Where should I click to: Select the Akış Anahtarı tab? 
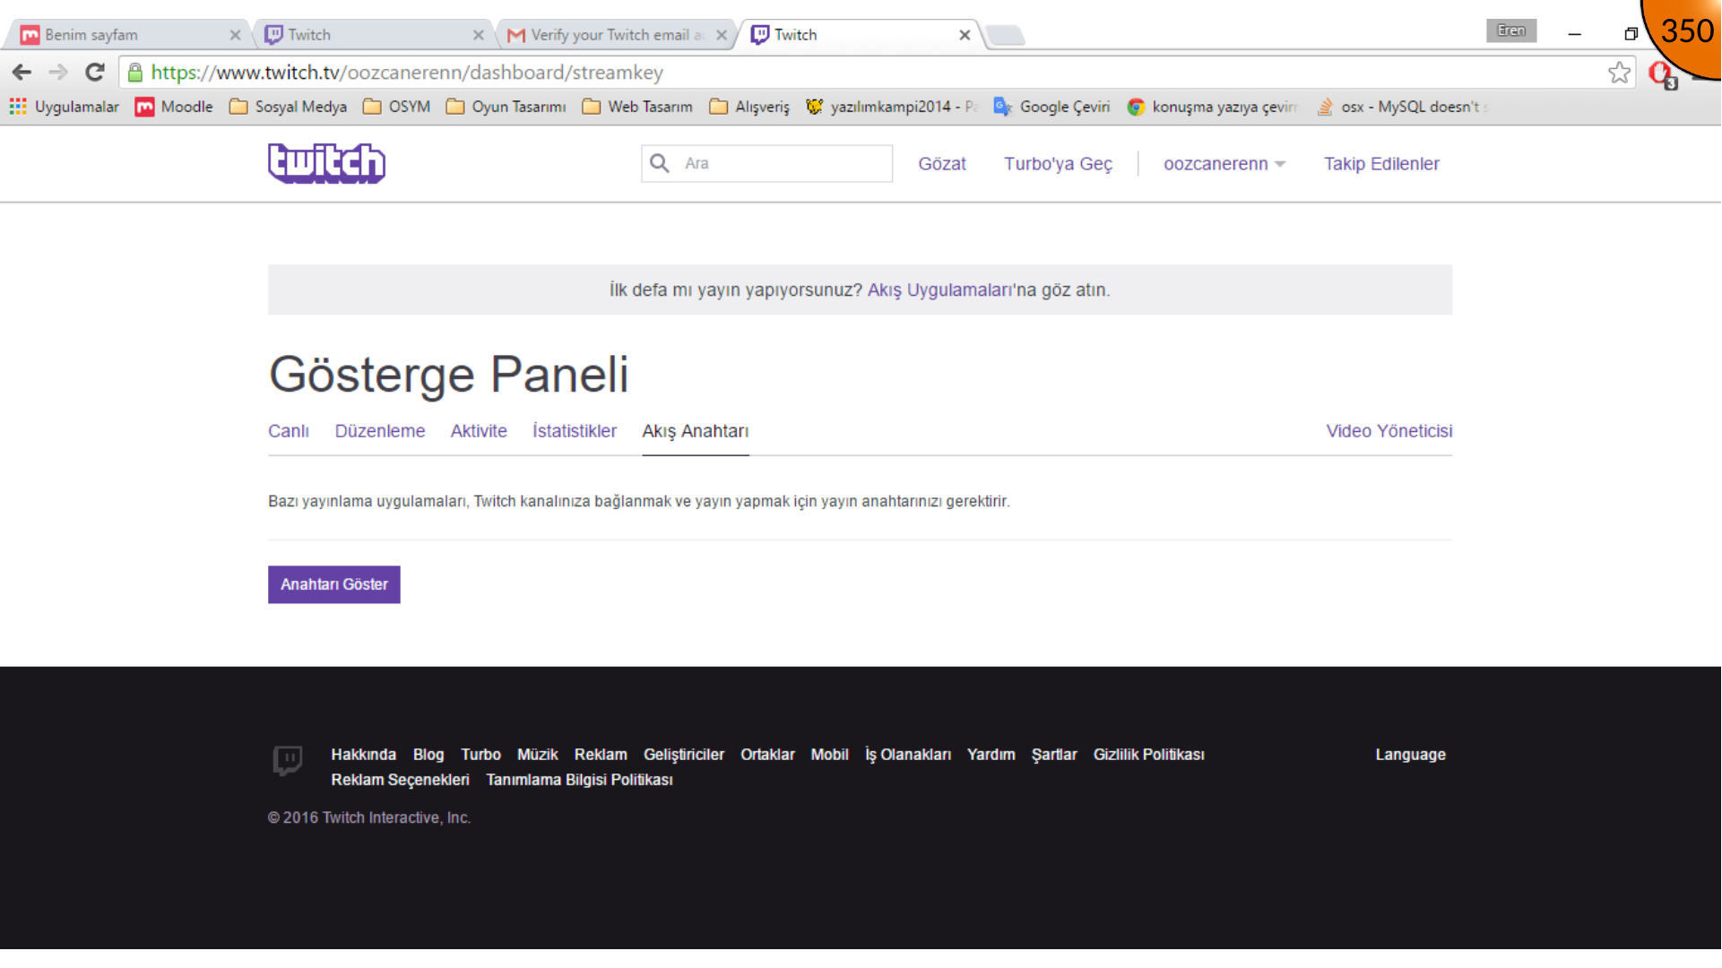point(696,431)
